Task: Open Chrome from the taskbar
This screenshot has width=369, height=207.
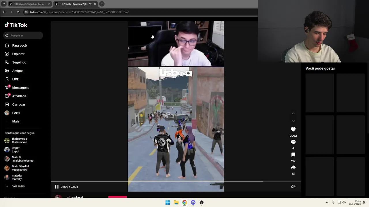Action: 184,202
